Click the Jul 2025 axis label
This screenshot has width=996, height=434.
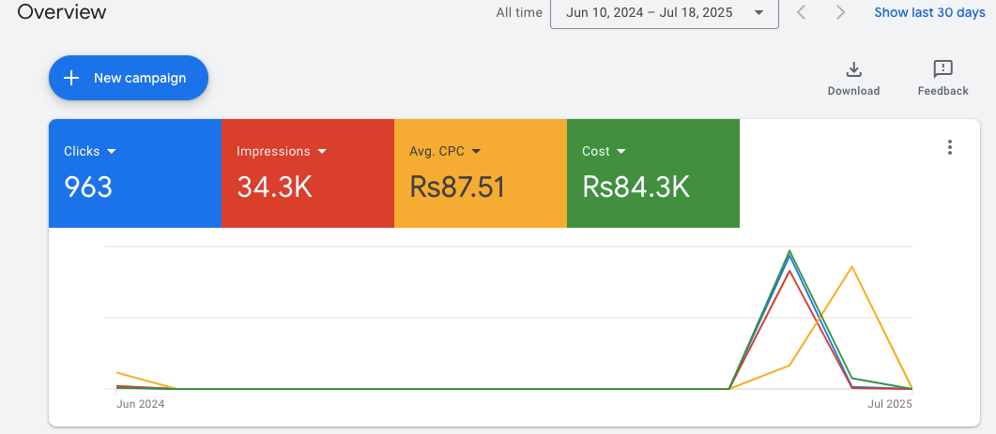890,404
